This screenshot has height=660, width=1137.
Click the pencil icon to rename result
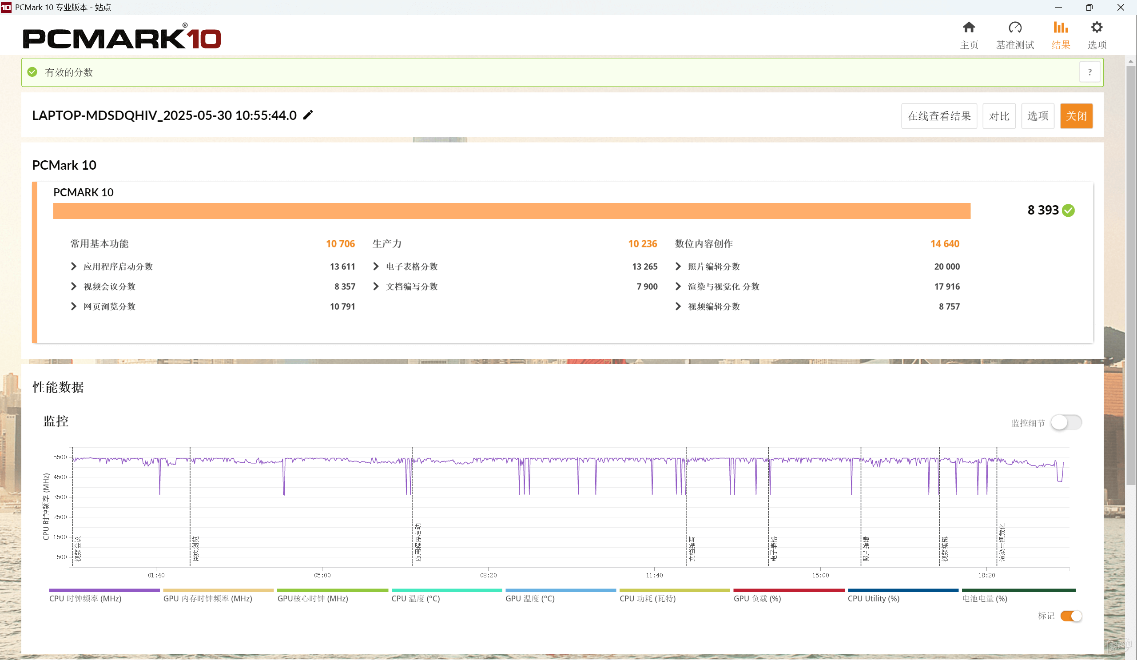point(308,115)
